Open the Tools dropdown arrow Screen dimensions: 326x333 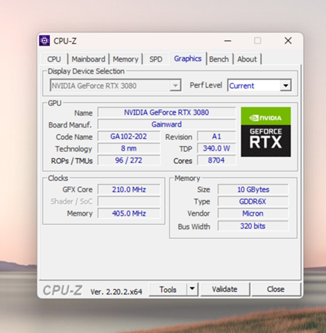(x=192, y=289)
